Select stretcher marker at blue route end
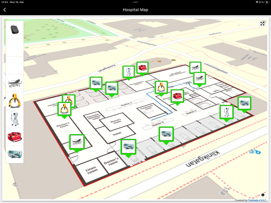This screenshot has width=271, height=203. pyautogui.click(x=200, y=78)
